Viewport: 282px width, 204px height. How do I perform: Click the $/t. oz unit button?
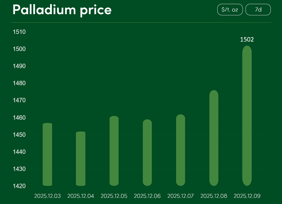[230, 10]
